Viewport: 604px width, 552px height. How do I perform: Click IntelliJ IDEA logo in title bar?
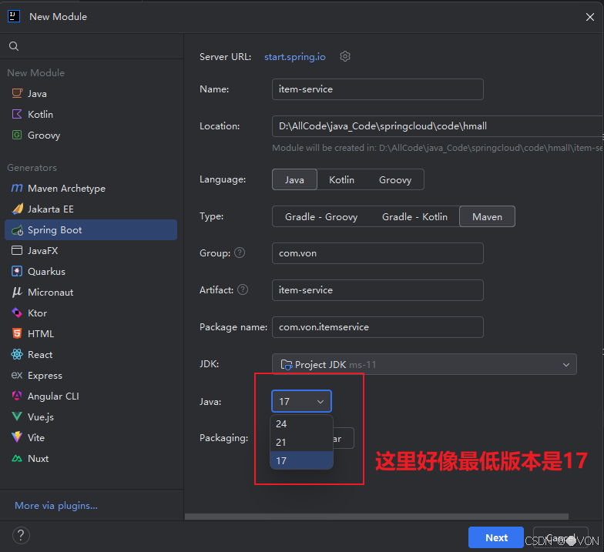(14, 16)
